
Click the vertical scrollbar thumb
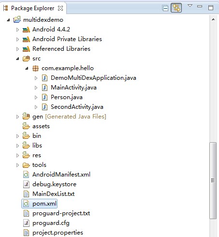(213, 180)
